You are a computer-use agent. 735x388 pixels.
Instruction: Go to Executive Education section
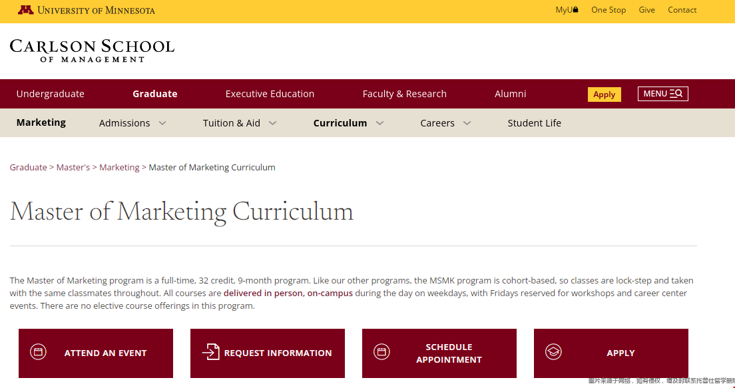coord(270,94)
